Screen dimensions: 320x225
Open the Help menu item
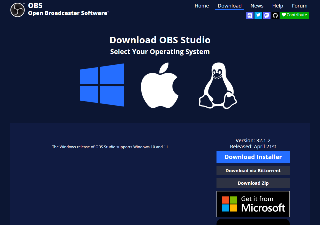(278, 6)
